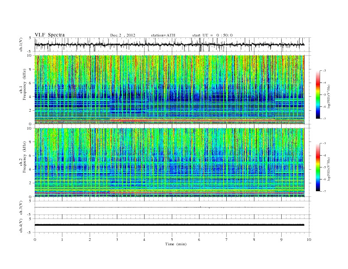Click the "-3" label on ch.1 colorbar

click(x=324, y=71)
